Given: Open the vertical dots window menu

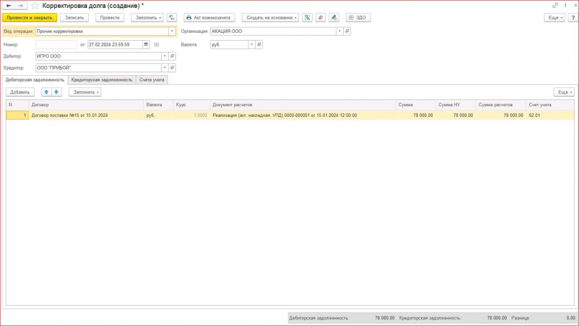Looking at the screenshot, I should [565, 6].
